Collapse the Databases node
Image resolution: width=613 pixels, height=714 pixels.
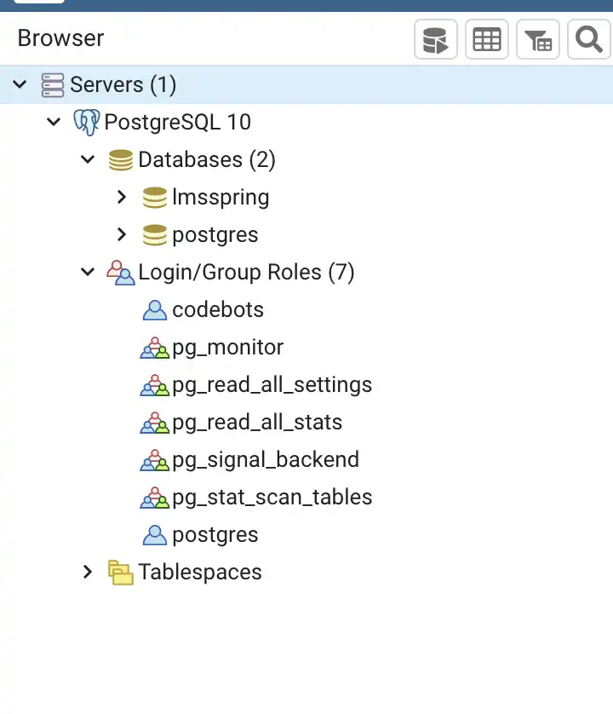[88, 159]
